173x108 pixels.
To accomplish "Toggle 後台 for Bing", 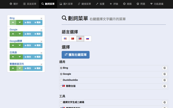I will click(x=28, y=22).
